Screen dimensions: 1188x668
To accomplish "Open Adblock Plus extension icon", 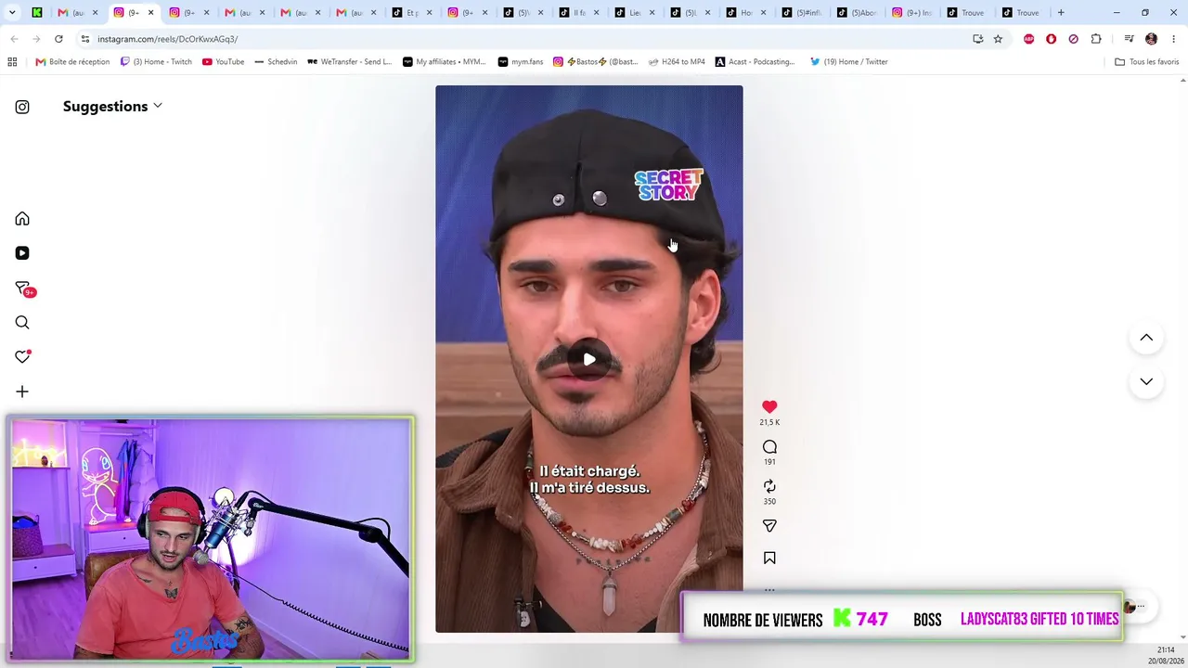I will pos(1028,39).
